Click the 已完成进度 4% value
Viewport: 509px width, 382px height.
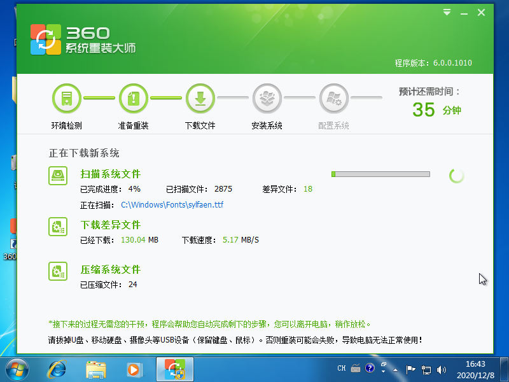point(134,189)
